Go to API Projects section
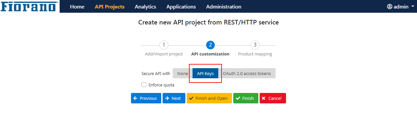Screen dimensions: 417x121 pyautogui.click(x=109, y=7)
